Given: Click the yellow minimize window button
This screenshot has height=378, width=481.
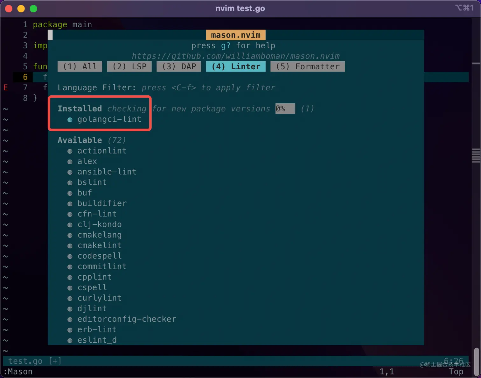Looking at the screenshot, I should [21, 9].
